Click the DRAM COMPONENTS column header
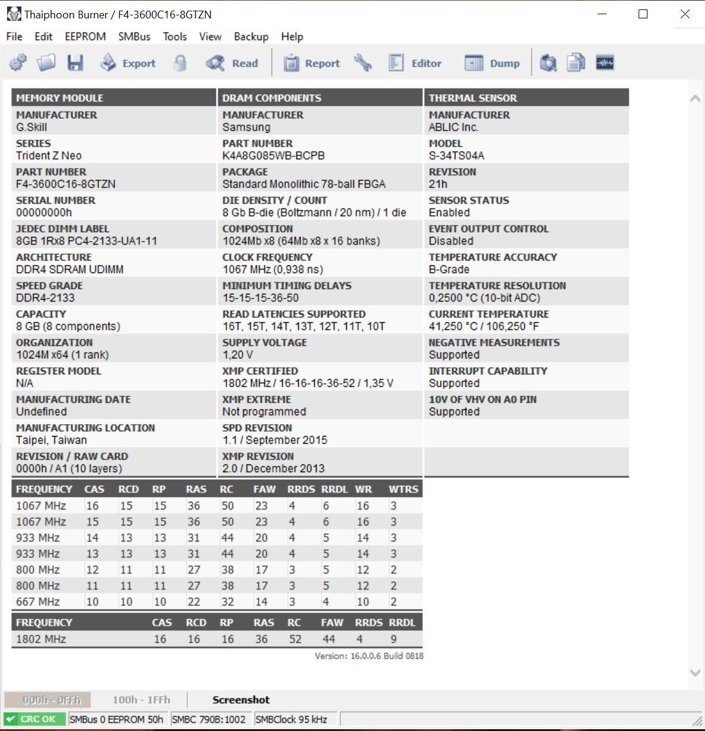This screenshot has width=705, height=731. coord(320,98)
